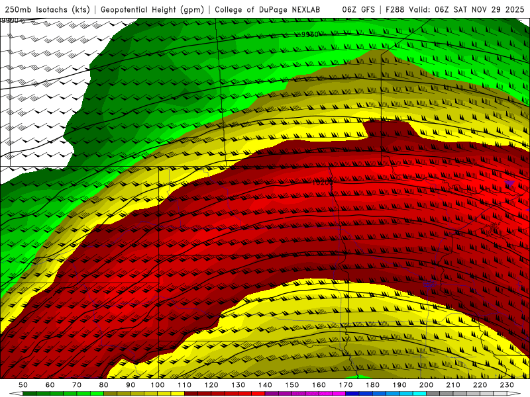Click the 110 value on the legend scale

tap(185, 385)
